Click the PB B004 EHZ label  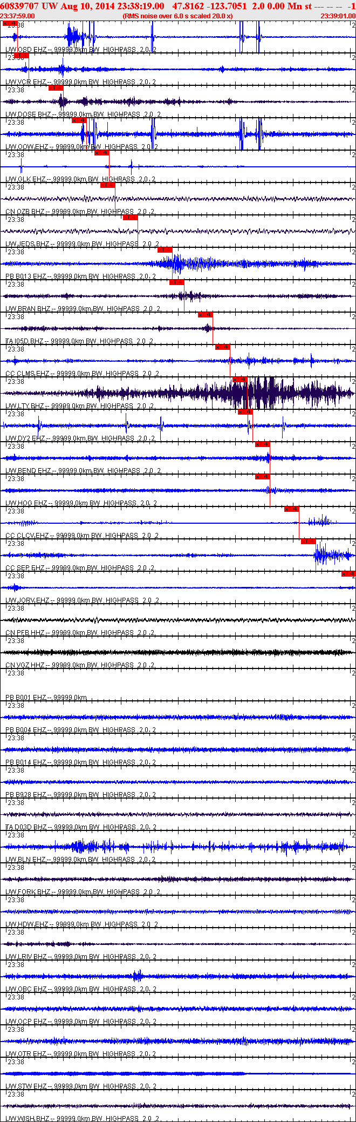(x=26, y=730)
